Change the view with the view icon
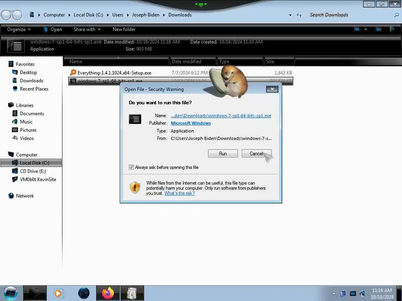Viewport: 402px width, 301px height. (357, 29)
